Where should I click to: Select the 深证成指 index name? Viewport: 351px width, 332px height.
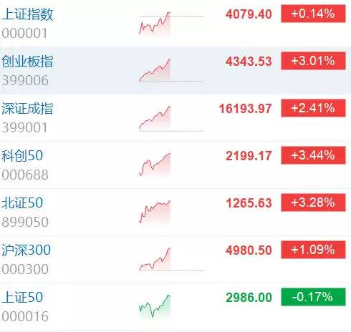pos(27,109)
